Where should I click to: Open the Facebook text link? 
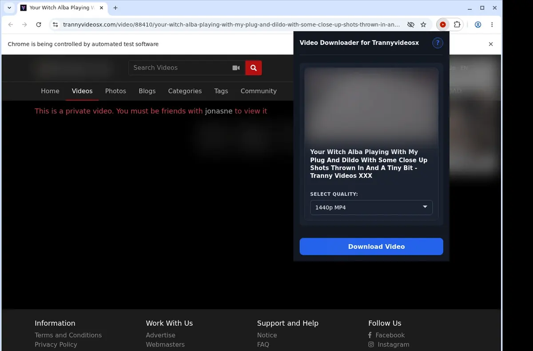[390, 335]
